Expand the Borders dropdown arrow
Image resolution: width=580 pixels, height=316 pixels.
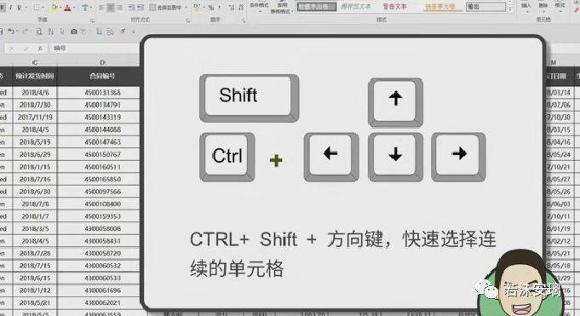43,8
